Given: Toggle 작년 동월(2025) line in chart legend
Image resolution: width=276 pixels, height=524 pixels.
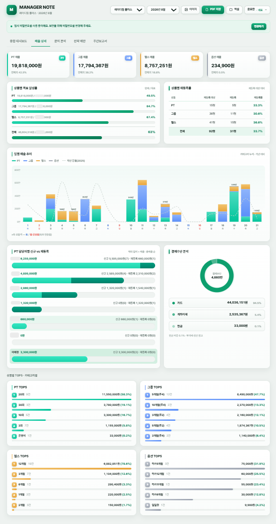Looking at the screenshot, I should (x=73, y=161).
